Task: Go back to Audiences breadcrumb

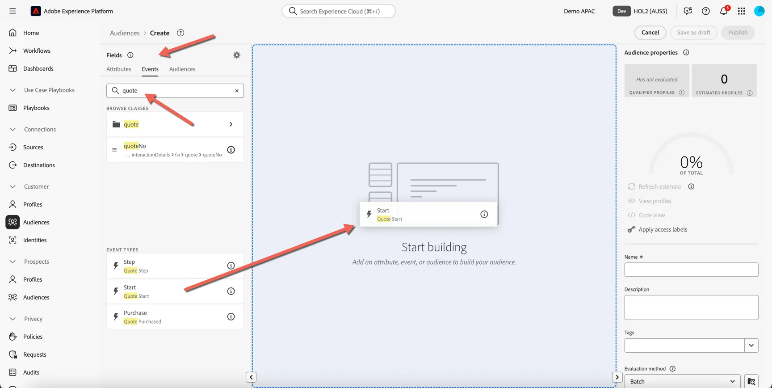Action: (x=125, y=33)
